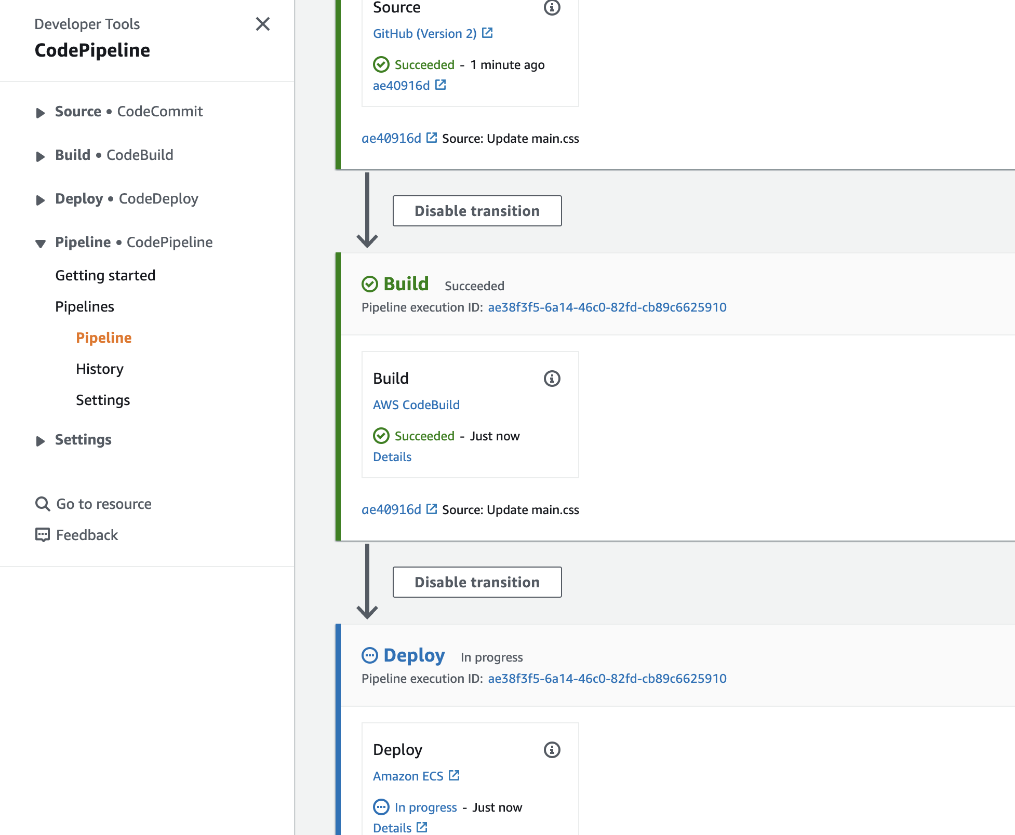This screenshot has width=1015, height=835.
Task: Click external link icon beside Amazon ECS
Action: (x=454, y=775)
